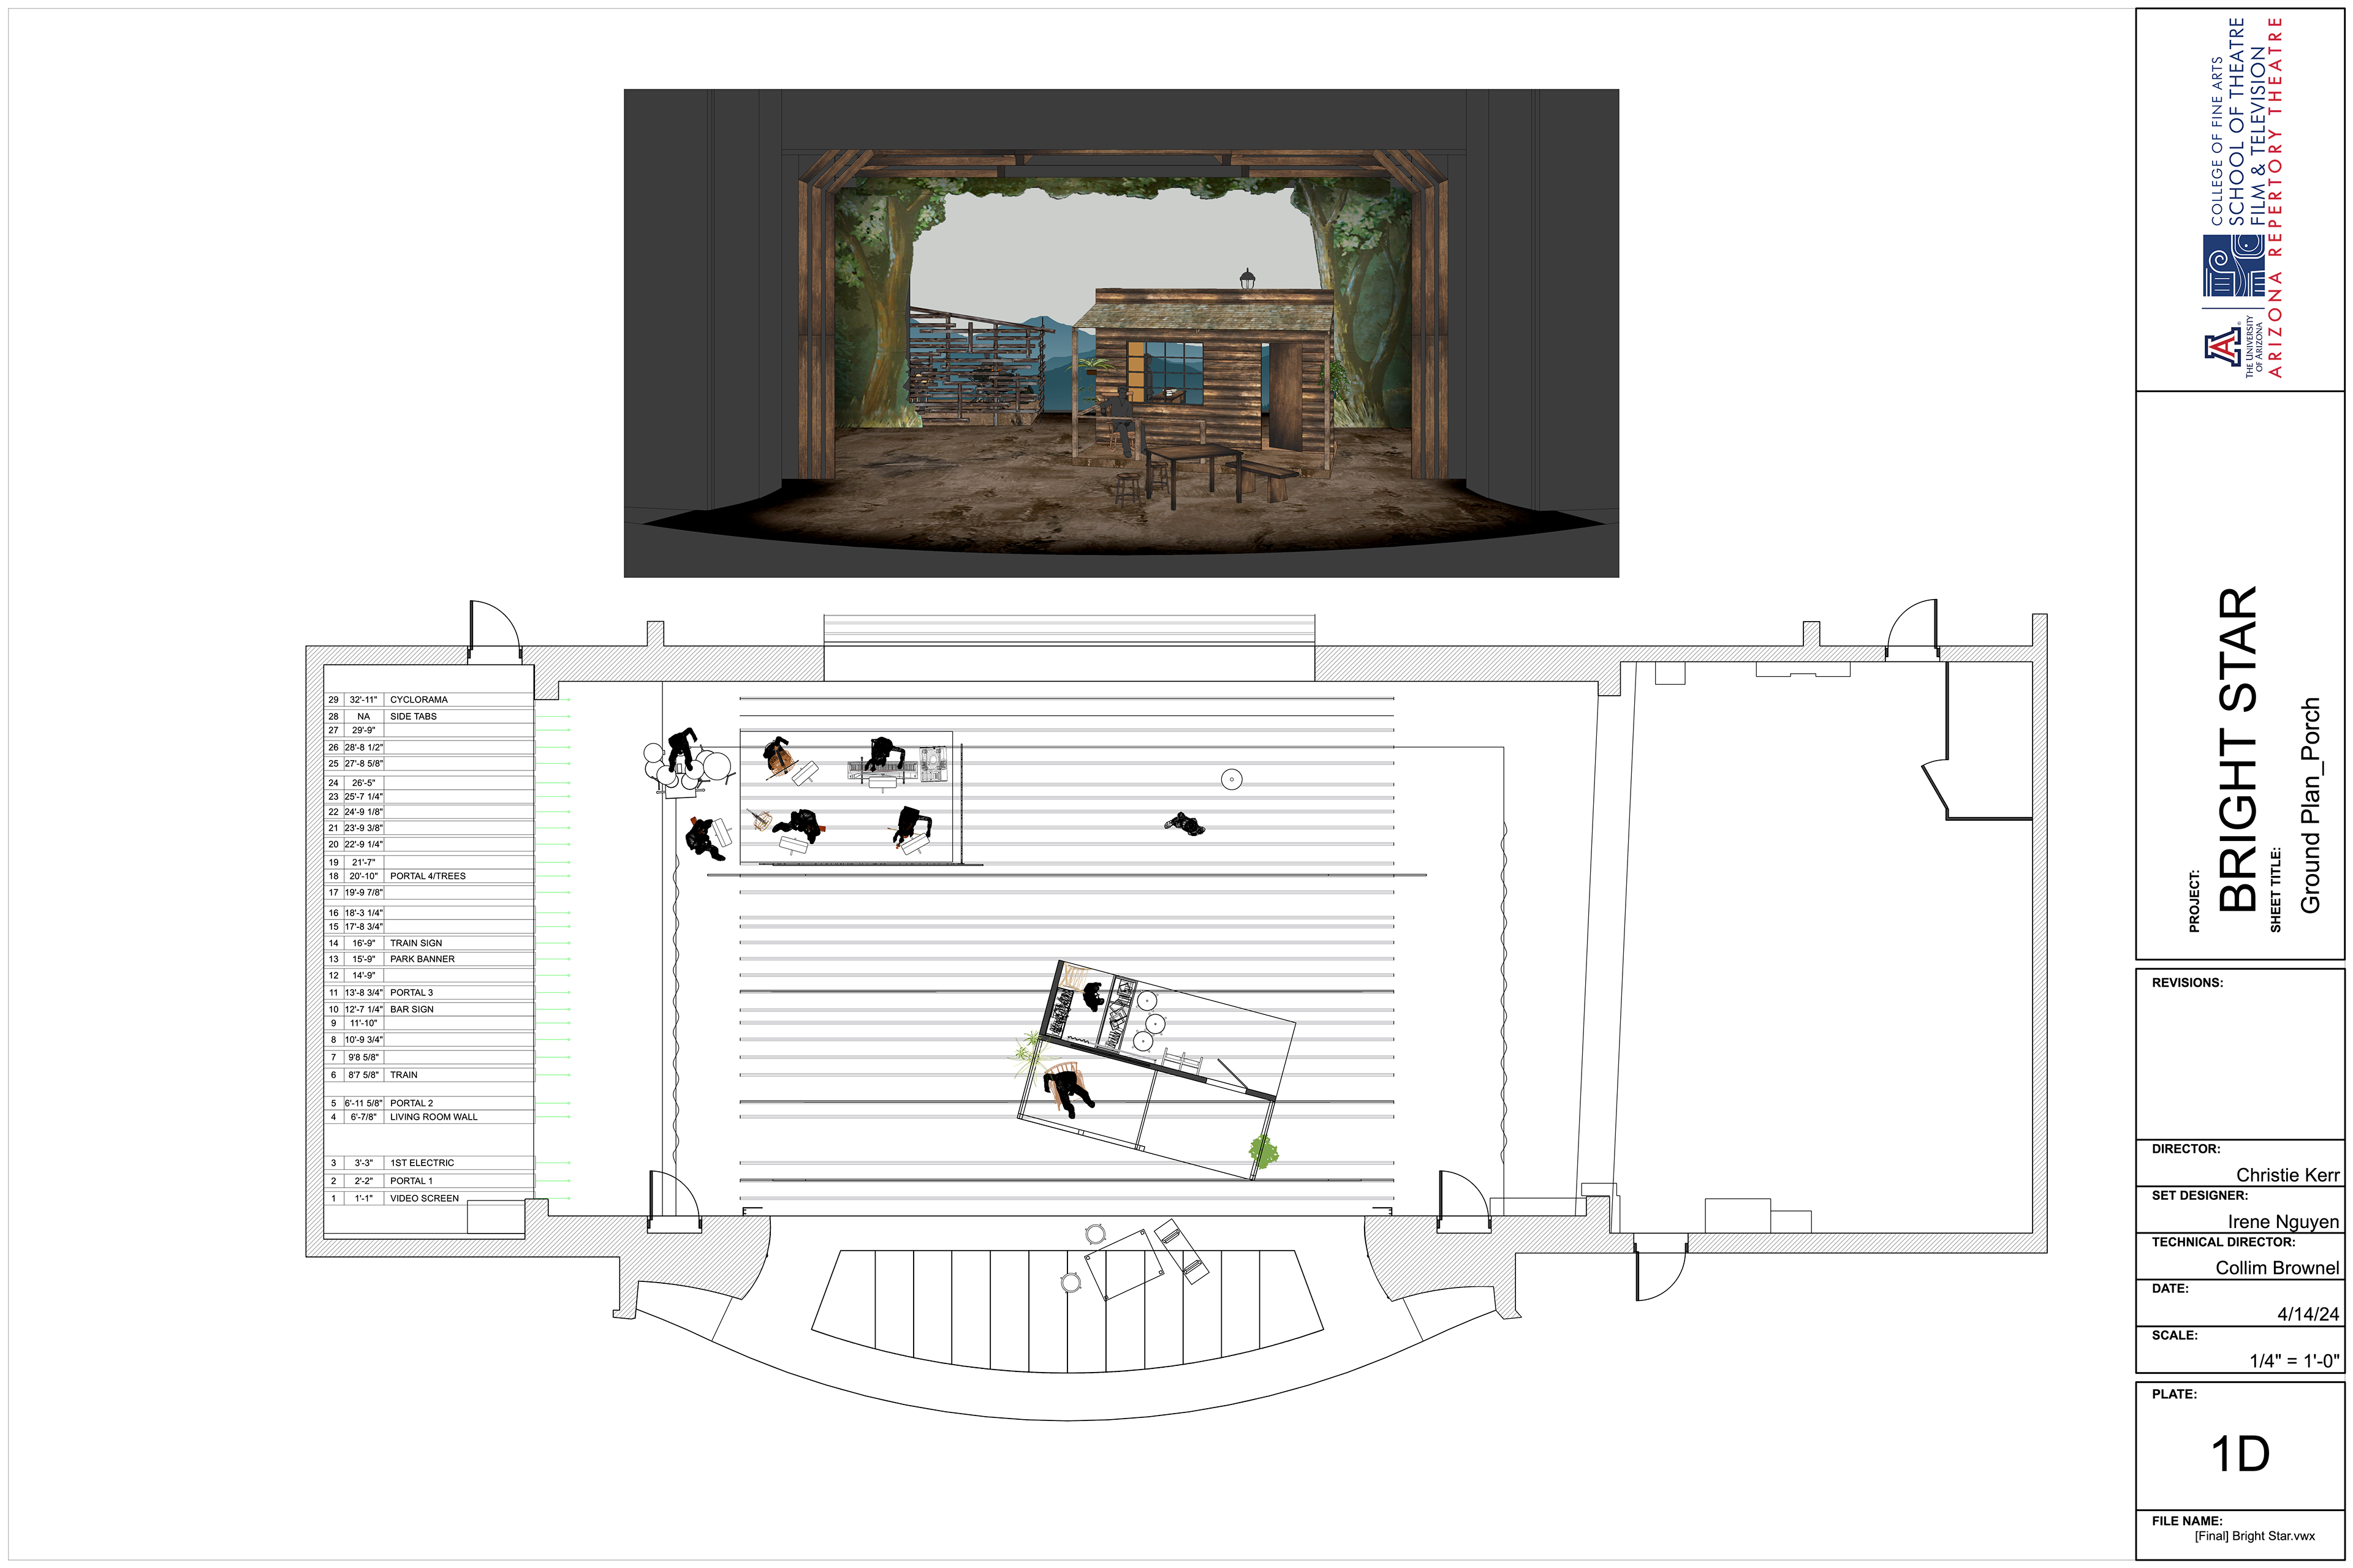Select the CYCLORAMA lineset row
Image resolution: width=2353 pixels, height=1568 pixels.
click(418, 699)
